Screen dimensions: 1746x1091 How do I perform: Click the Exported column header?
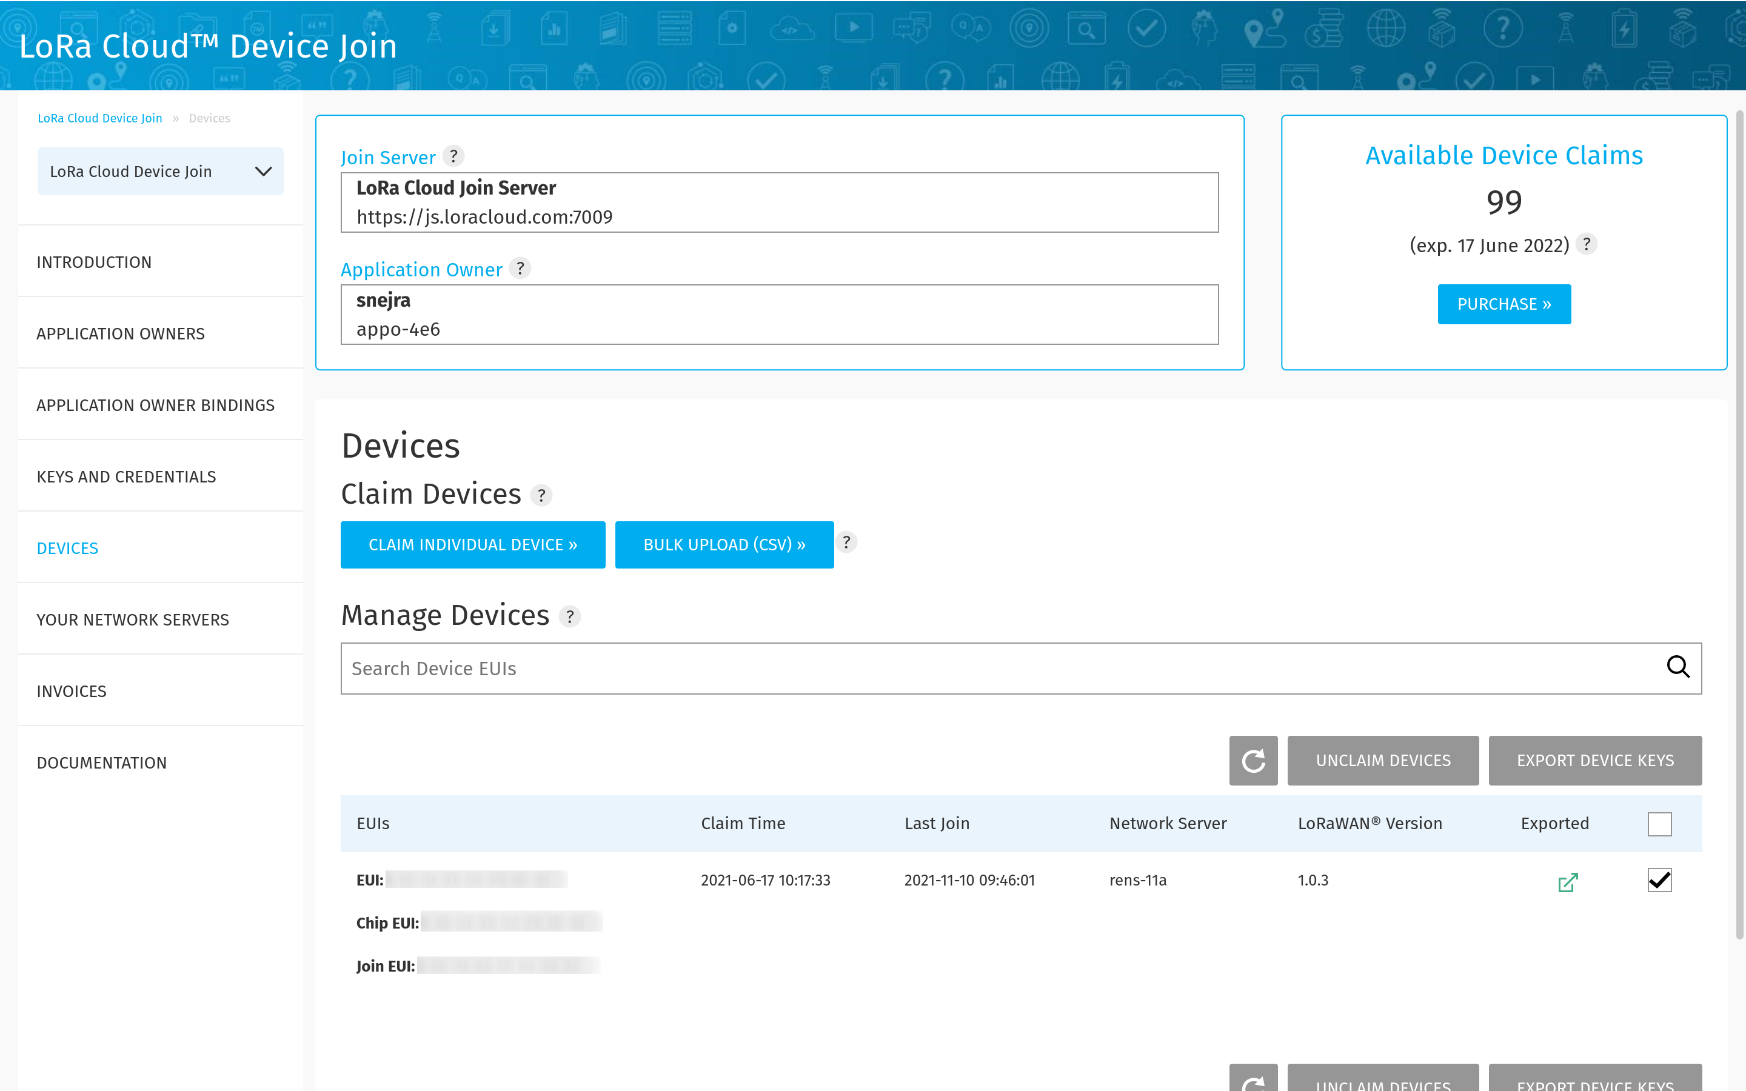[x=1554, y=823]
